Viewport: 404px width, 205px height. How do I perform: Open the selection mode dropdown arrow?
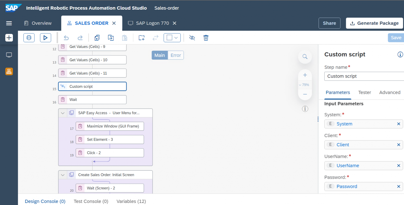[x=176, y=37]
